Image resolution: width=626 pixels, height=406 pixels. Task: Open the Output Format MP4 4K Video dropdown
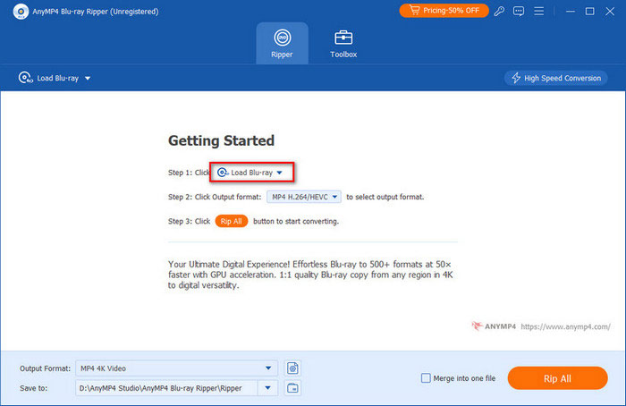point(176,368)
